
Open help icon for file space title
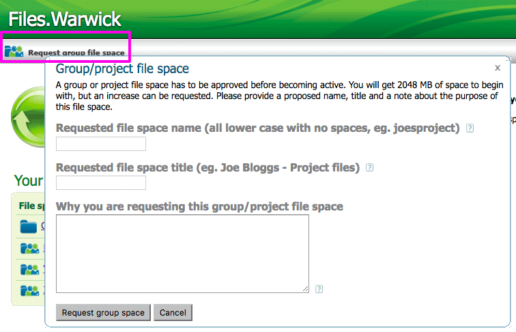click(x=370, y=167)
